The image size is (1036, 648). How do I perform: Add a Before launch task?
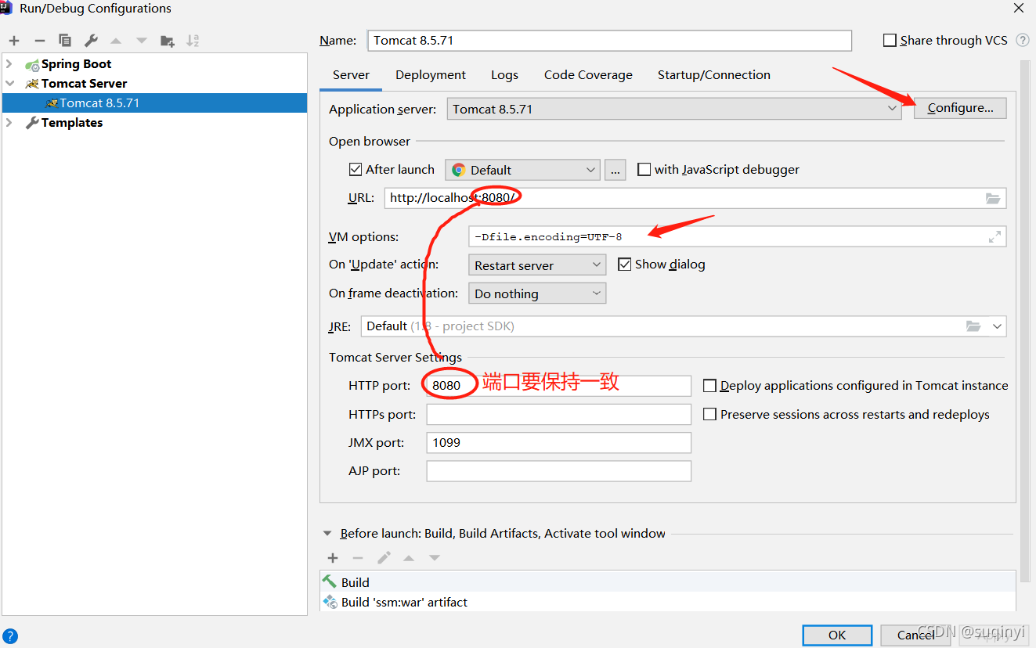333,558
